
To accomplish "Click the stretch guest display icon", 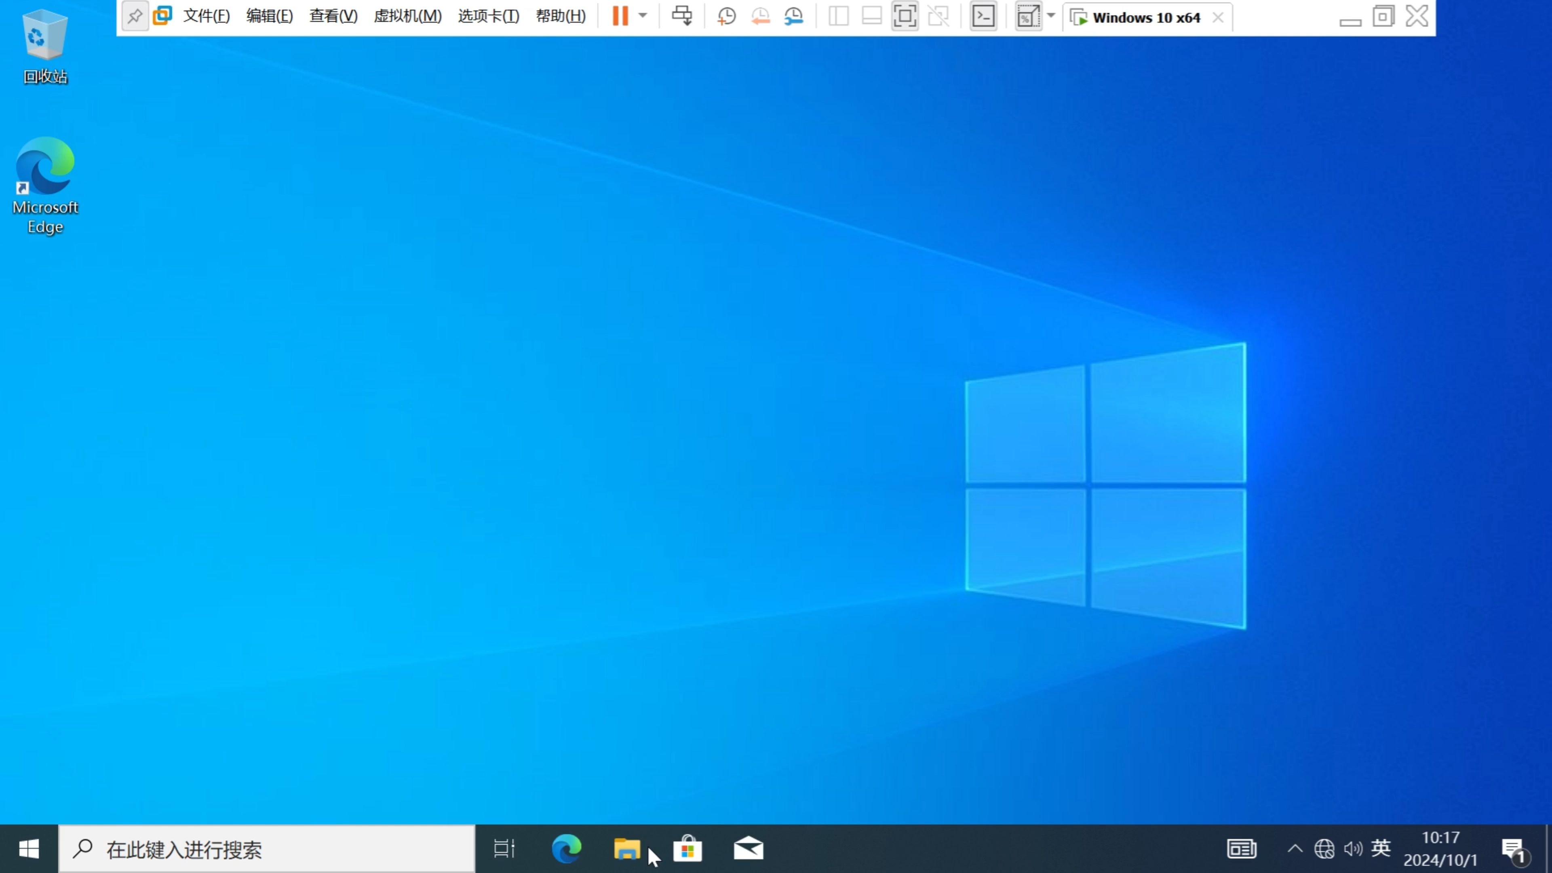I will (1029, 16).
